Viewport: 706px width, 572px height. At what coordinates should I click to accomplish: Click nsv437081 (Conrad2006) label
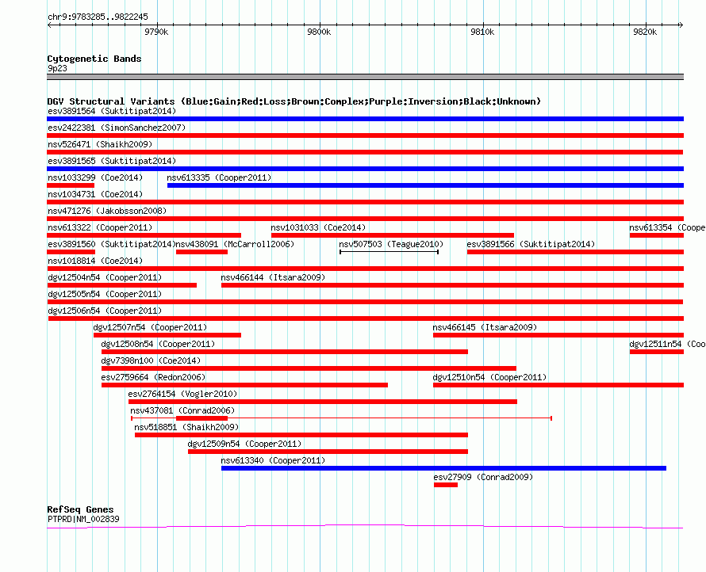tap(182, 410)
